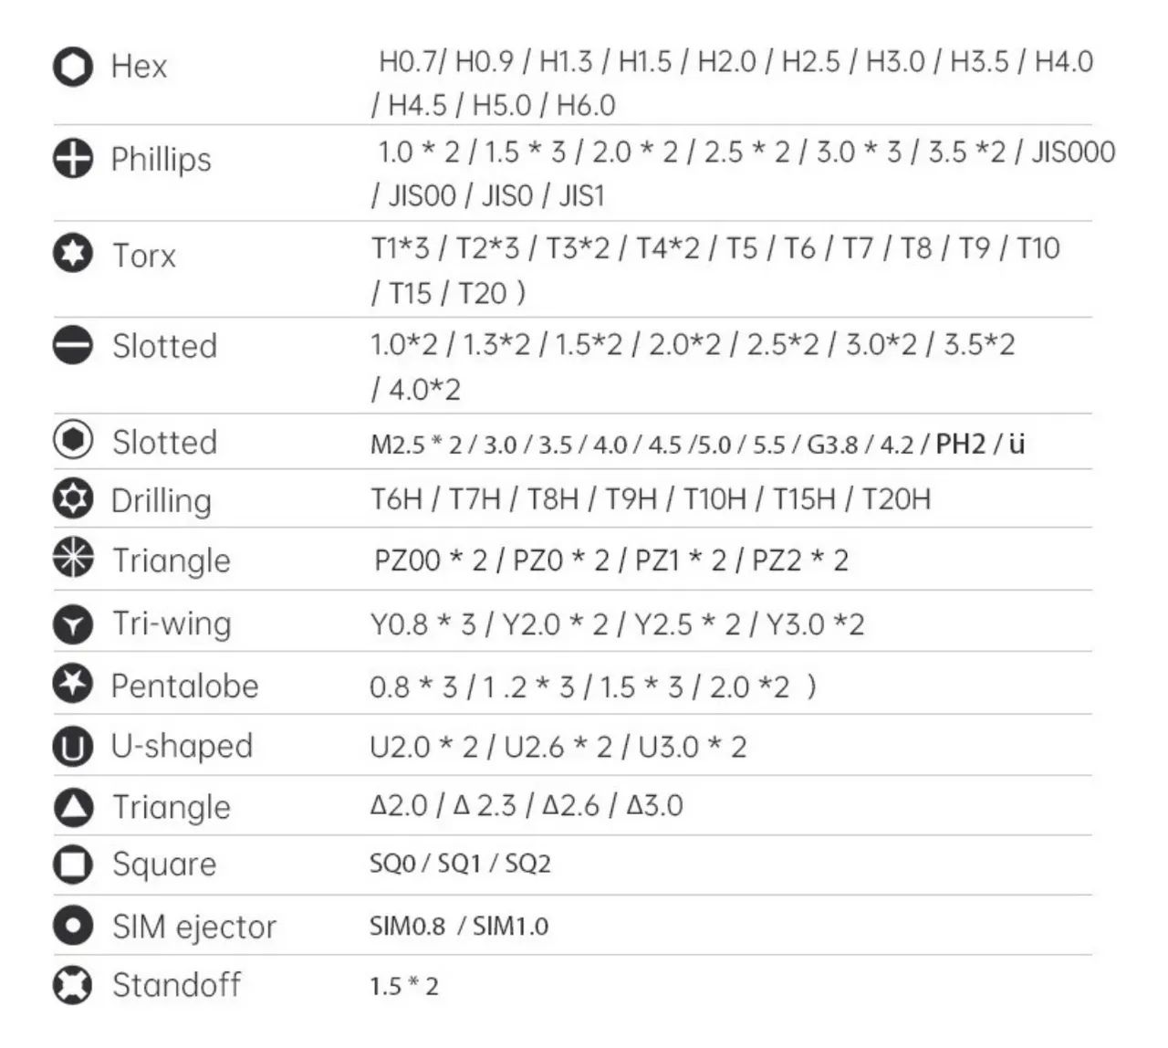
Task: Click the Hex bit icon
Action: click(x=73, y=67)
